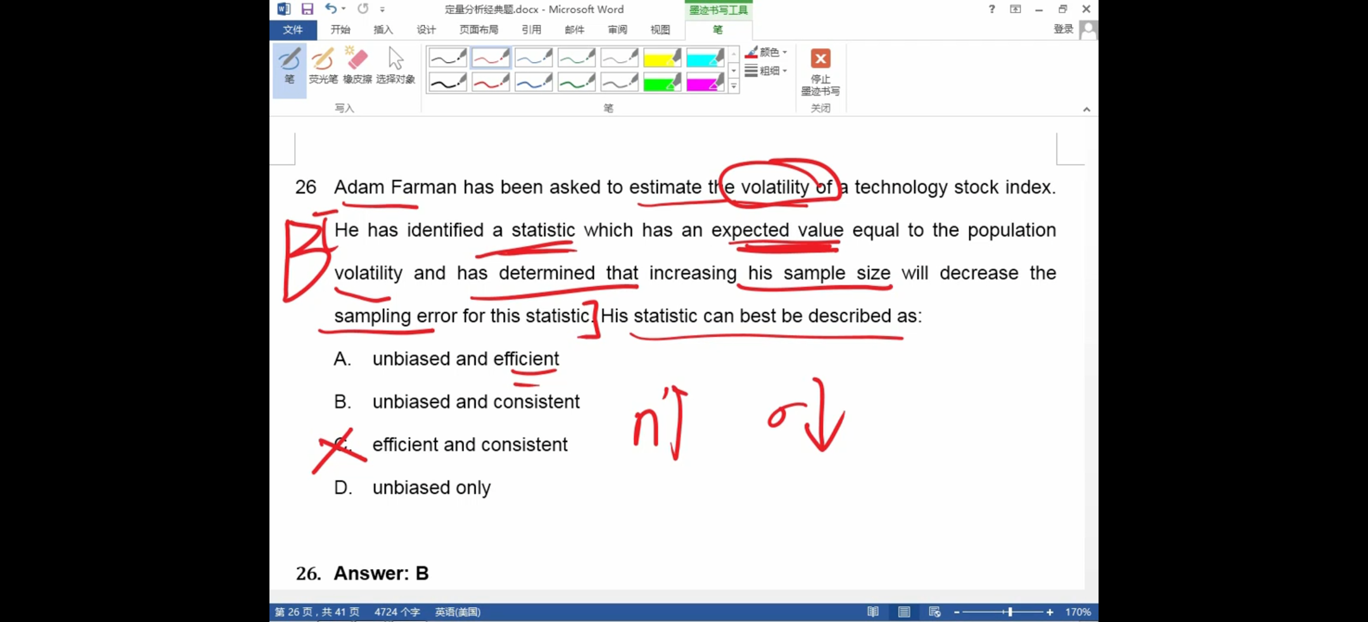The image size is (1368, 622).
Task: Collapse the ribbon with chevron arrow
Action: (1086, 109)
